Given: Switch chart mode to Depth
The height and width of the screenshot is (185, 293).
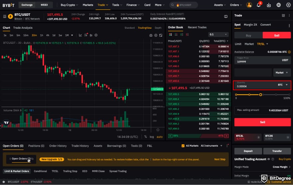Looking at the screenshot, I should pos(158,28).
